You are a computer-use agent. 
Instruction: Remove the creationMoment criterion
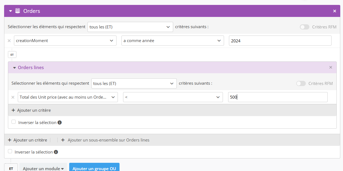coord(9,41)
